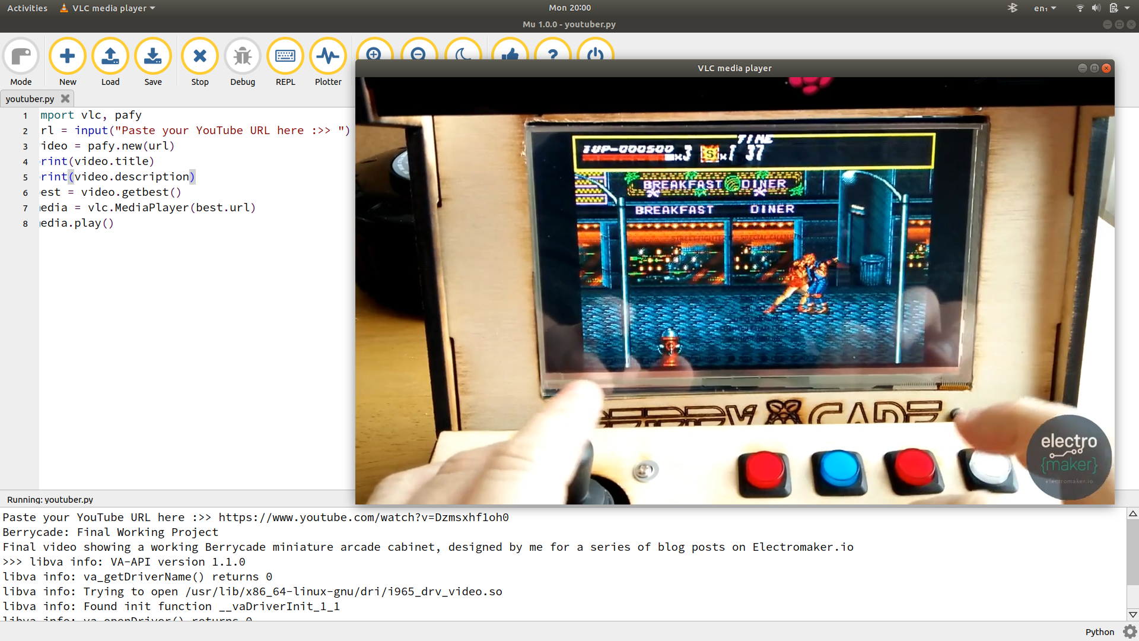
Task: Open the REPL console
Action: [285, 56]
